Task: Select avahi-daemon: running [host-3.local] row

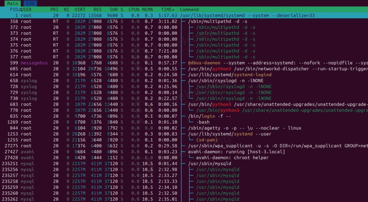Action: [x=184, y=152]
